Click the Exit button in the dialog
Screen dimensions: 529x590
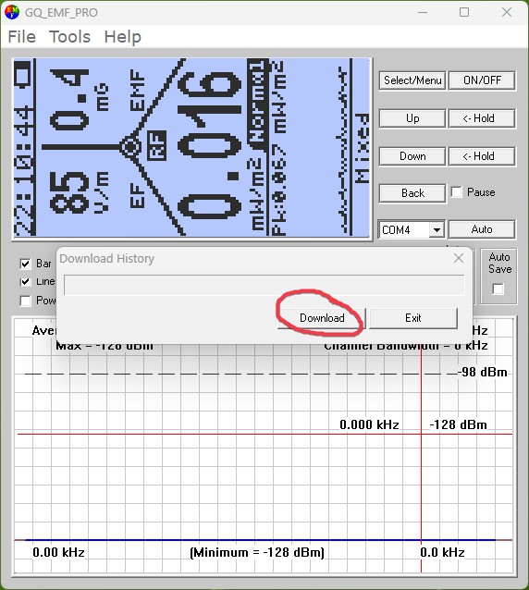click(413, 318)
